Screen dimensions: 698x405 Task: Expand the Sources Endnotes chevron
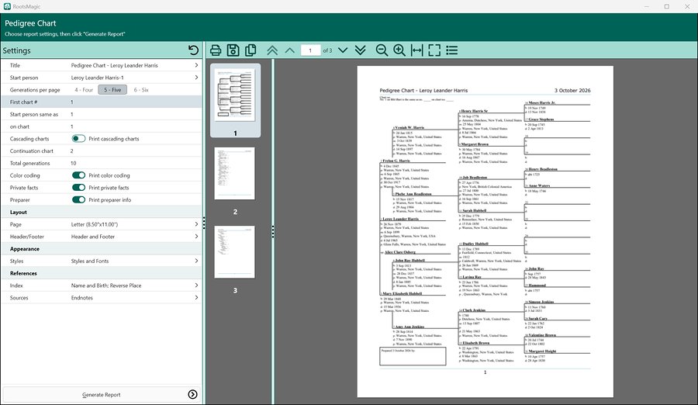196,298
